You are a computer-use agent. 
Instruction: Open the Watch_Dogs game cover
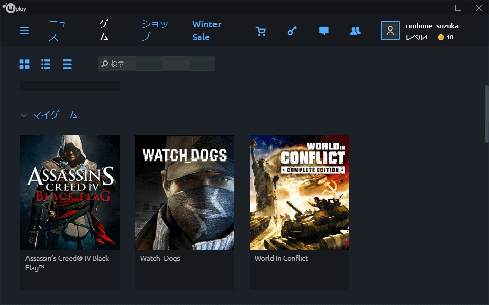(184, 192)
